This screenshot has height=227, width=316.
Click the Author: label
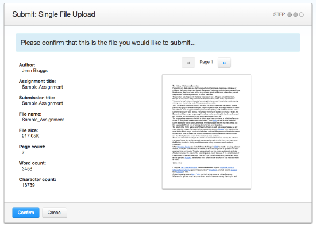point(27,65)
